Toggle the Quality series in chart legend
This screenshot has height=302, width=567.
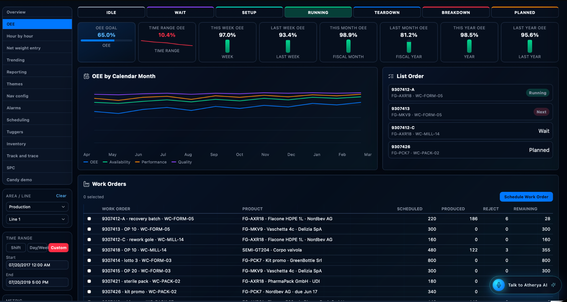[182, 162]
